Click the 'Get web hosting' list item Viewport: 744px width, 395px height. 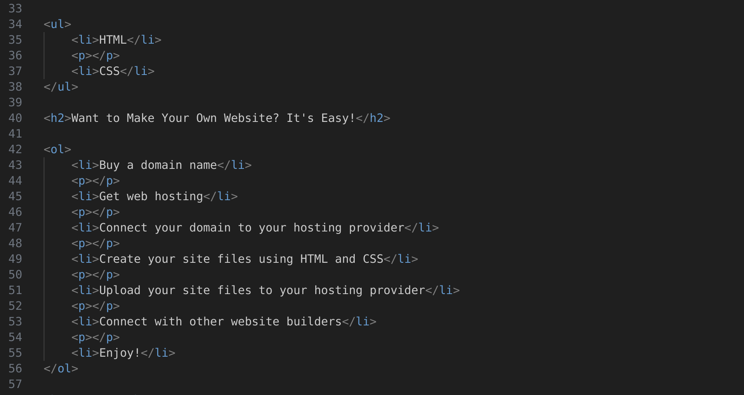[151, 196]
